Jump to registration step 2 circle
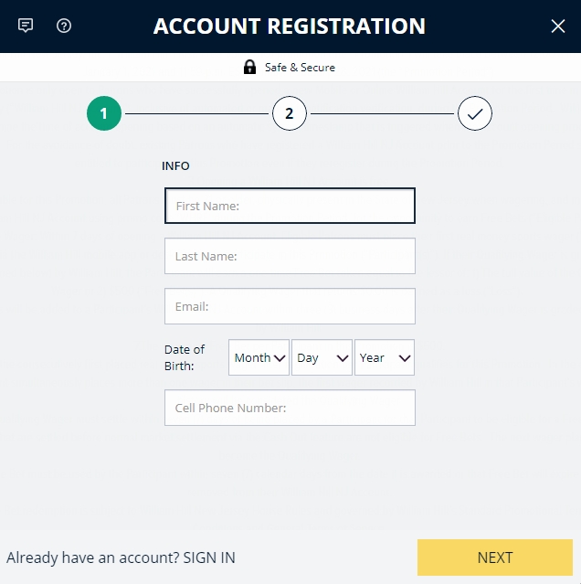This screenshot has width=581, height=584. 289,114
